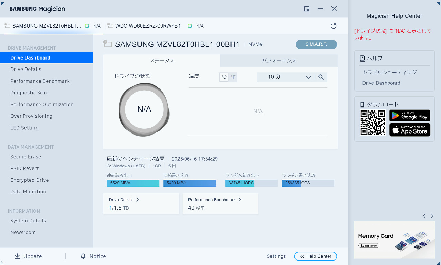Click benchmark timestamp 2025/06/16 17:34:29
The image size is (441, 265).
(x=195, y=159)
